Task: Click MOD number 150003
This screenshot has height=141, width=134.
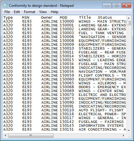Action: (67, 33)
